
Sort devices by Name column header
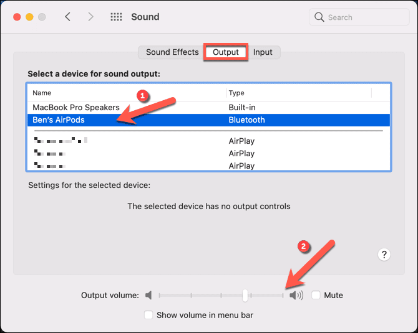click(x=125, y=93)
